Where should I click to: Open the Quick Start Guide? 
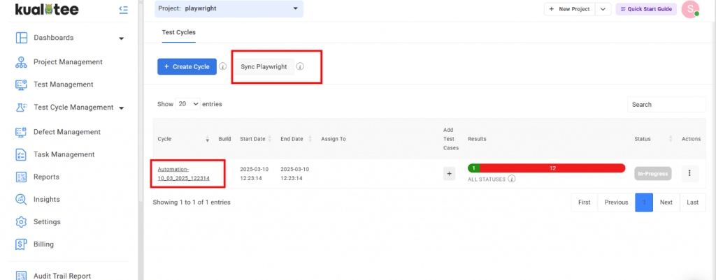tap(646, 9)
